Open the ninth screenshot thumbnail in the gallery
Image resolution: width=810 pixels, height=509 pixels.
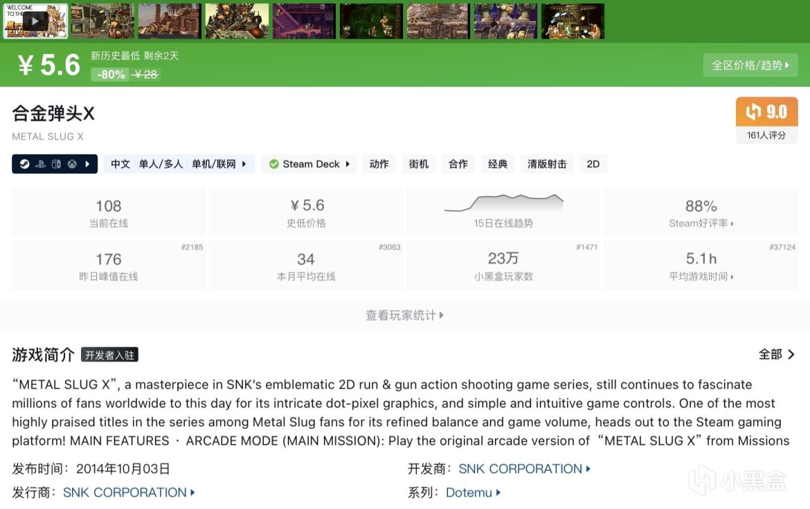(573, 21)
